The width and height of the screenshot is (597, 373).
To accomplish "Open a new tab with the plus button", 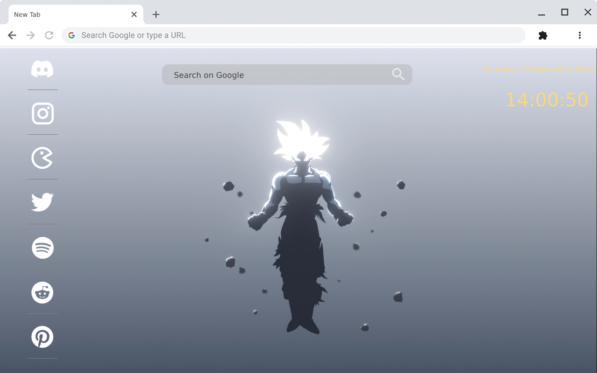I will [x=156, y=14].
